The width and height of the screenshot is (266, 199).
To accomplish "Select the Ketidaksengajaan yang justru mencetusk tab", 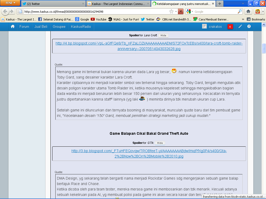I will point(184,4).
